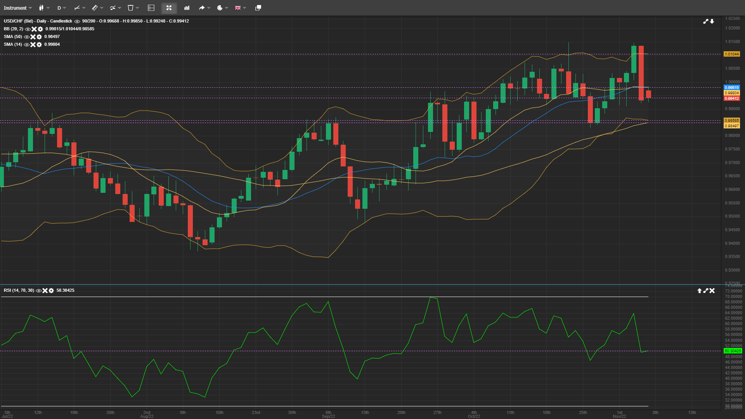Click the volume bars icon in the toolbar
Image resolution: width=745 pixels, height=419 pixels.
(x=186, y=8)
